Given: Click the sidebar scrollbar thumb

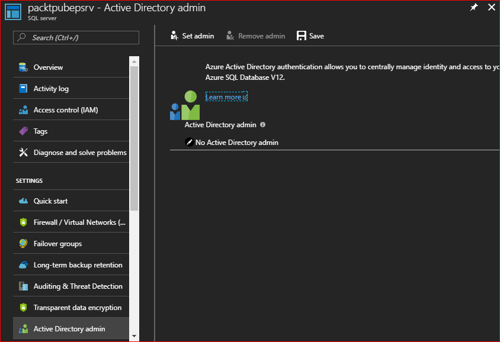Looking at the screenshot, I should 134,138.
